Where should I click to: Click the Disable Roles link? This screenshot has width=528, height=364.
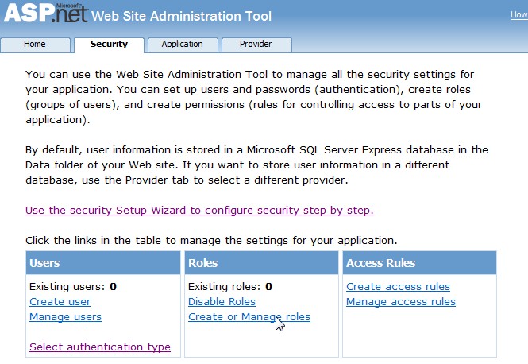click(222, 302)
